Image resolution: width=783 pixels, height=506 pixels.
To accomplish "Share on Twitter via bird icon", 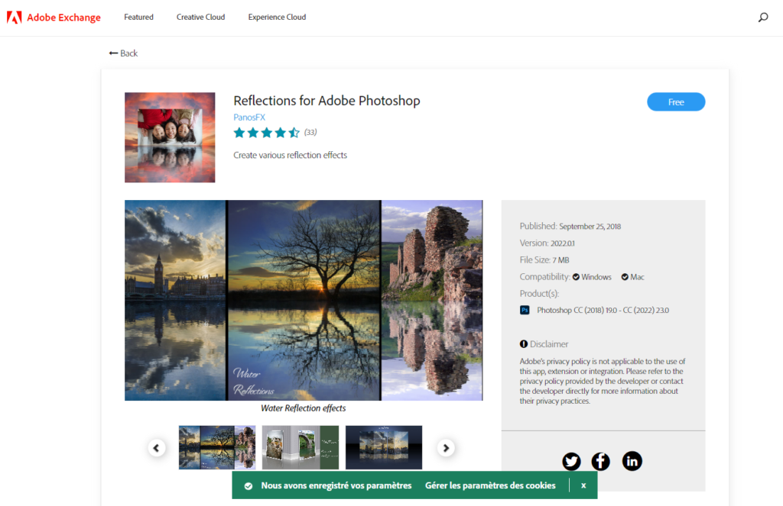I will point(571,461).
